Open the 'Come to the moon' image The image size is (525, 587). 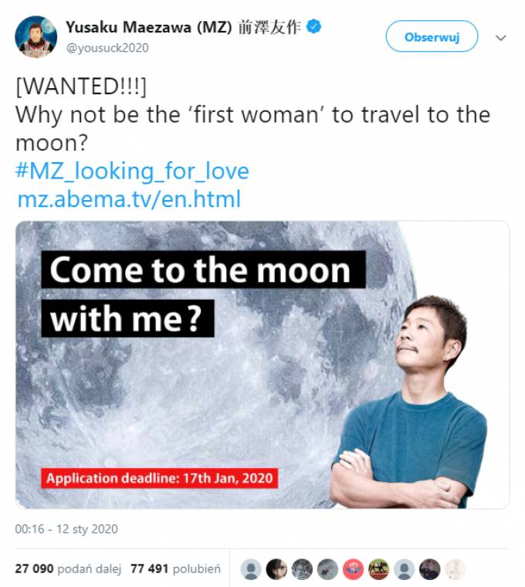click(x=262, y=365)
